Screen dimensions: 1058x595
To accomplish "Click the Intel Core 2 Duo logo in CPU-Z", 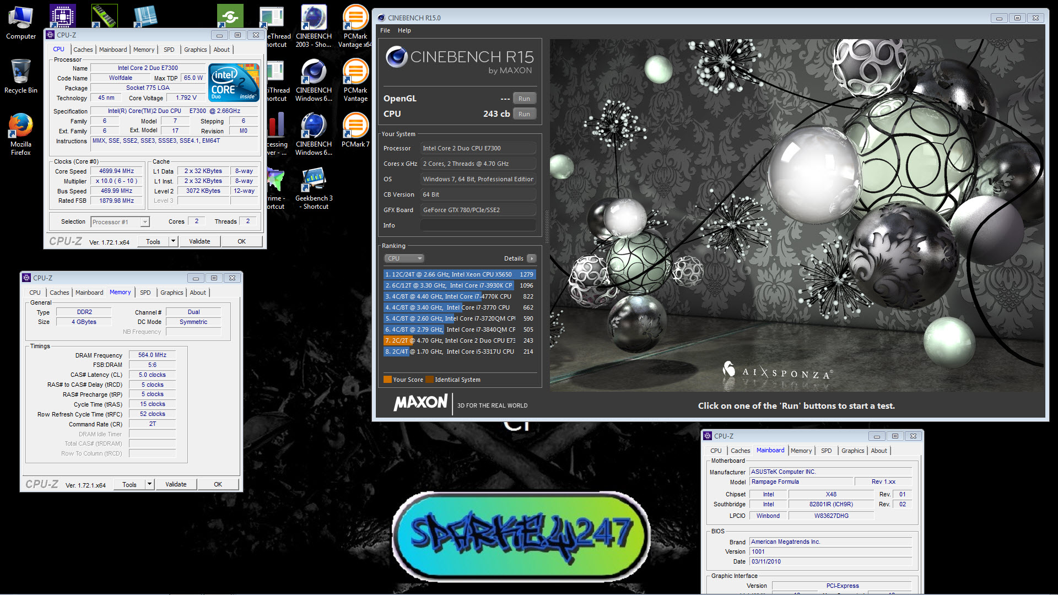I will click(234, 82).
